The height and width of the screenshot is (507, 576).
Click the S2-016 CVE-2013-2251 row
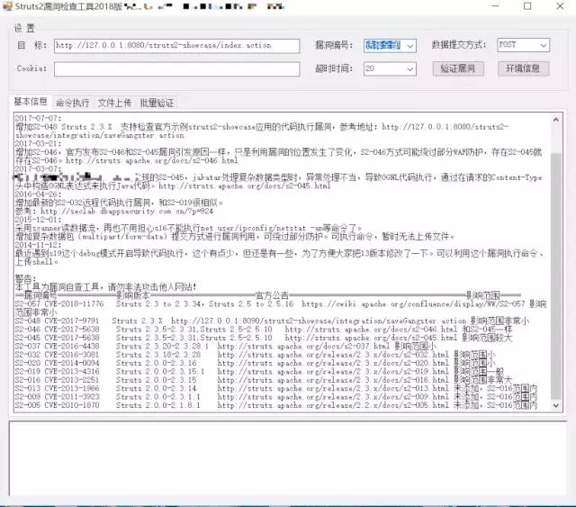[264, 380]
